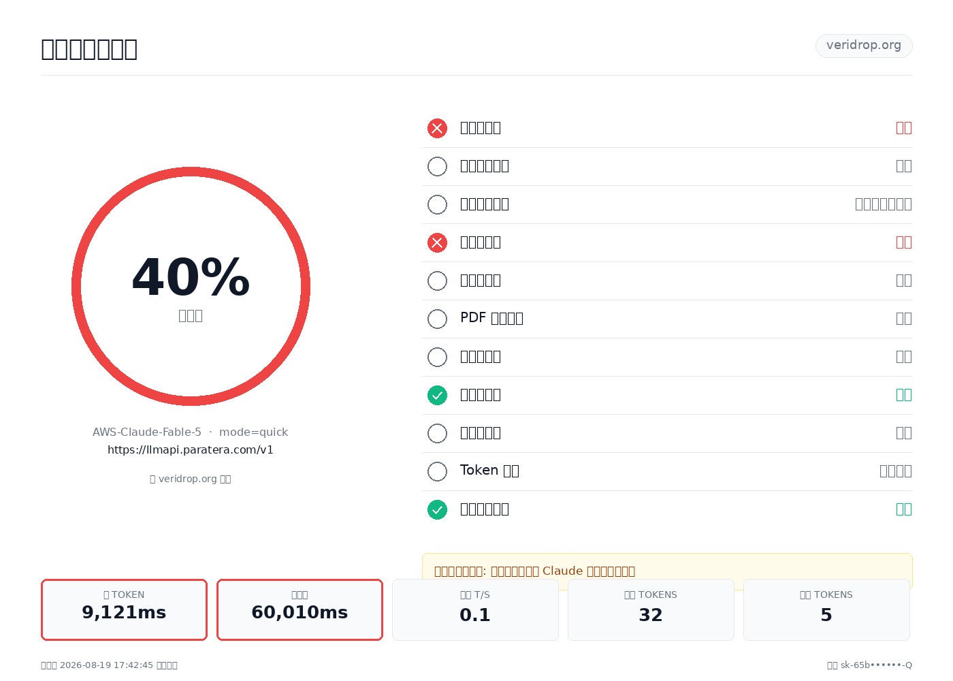Click the empty circle icon directly under the first red X

click(437, 166)
